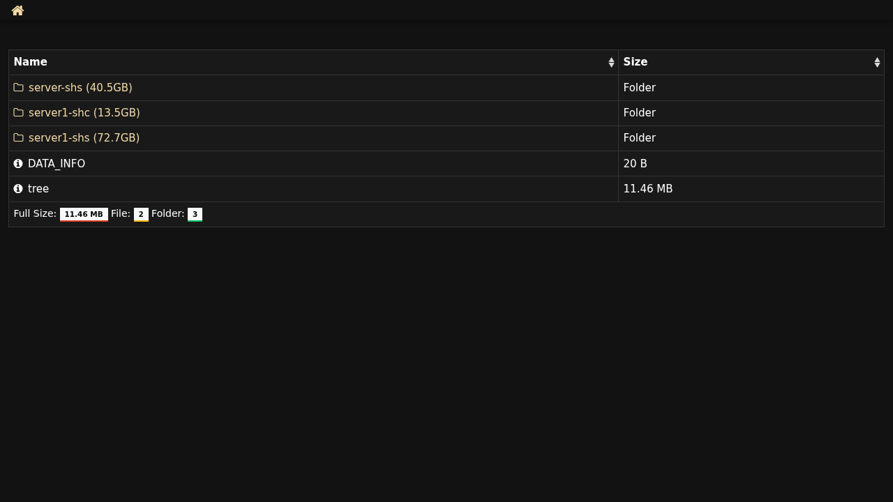The image size is (893, 502).
Task: Click the home icon in top bar
Action: pos(17,10)
